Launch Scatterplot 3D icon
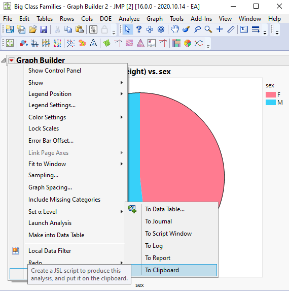289x291 pixels. [x=71, y=43]
